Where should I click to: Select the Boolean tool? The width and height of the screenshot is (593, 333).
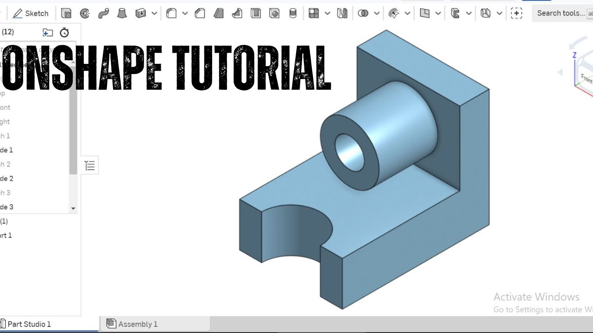363,13
